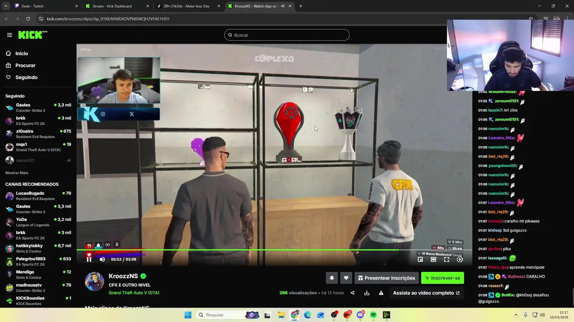The image size is (574, 322).
Task: Open the browser tab search dropdown
Action: click(5, 6)
